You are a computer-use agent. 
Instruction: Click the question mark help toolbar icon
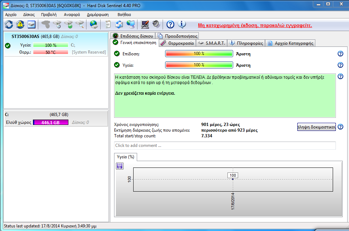[170, 24]
